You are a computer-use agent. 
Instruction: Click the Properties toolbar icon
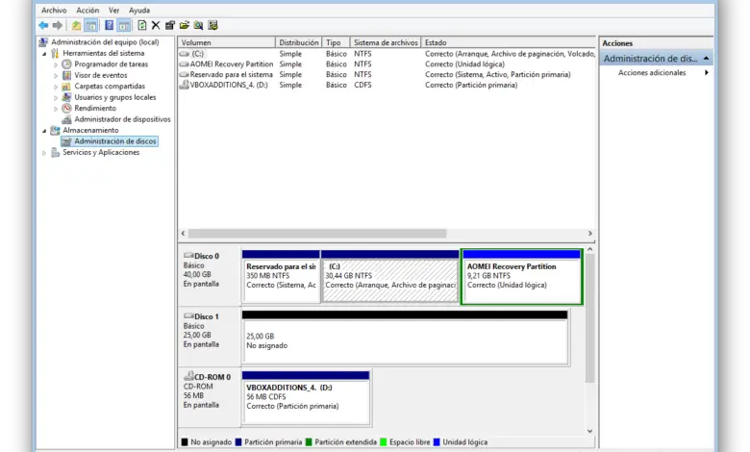[170, 25]
